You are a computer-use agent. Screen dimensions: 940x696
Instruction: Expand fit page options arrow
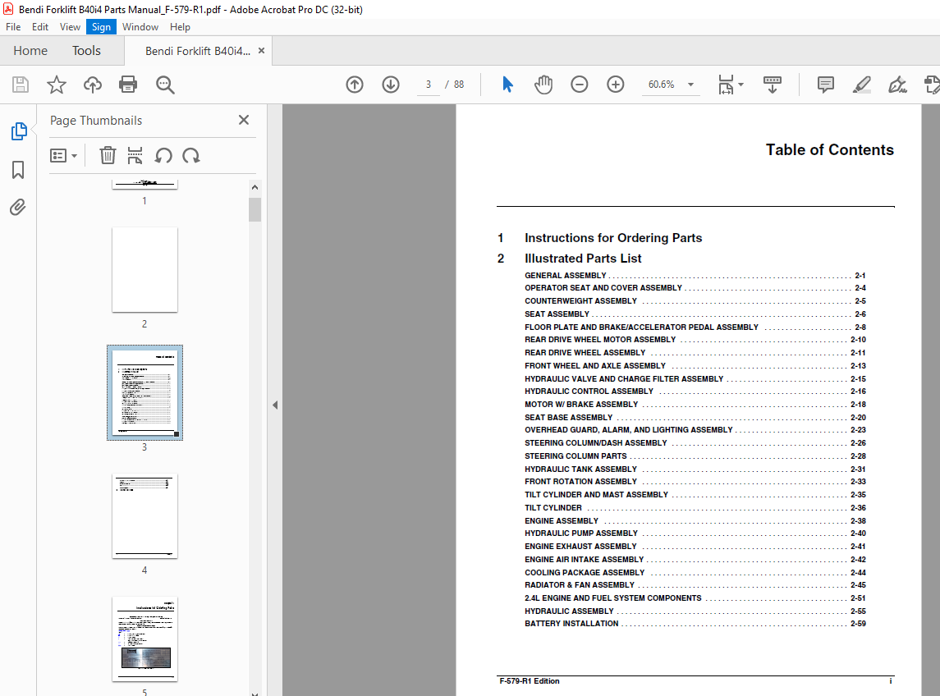741,85
